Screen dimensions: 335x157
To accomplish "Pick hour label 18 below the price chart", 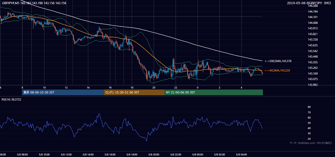I will (132, 87).
